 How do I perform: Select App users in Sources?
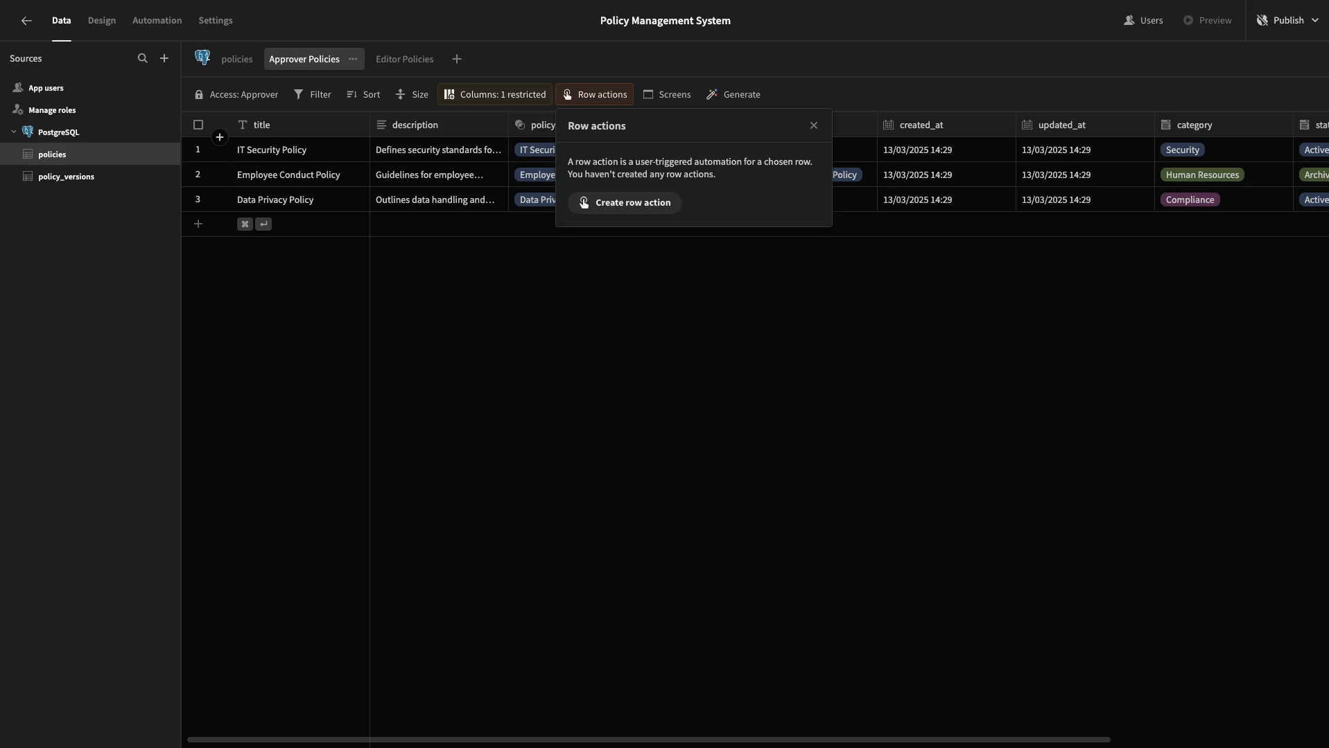pos(46,88)
